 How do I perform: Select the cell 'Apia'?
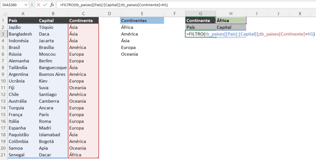coord(53,148)
